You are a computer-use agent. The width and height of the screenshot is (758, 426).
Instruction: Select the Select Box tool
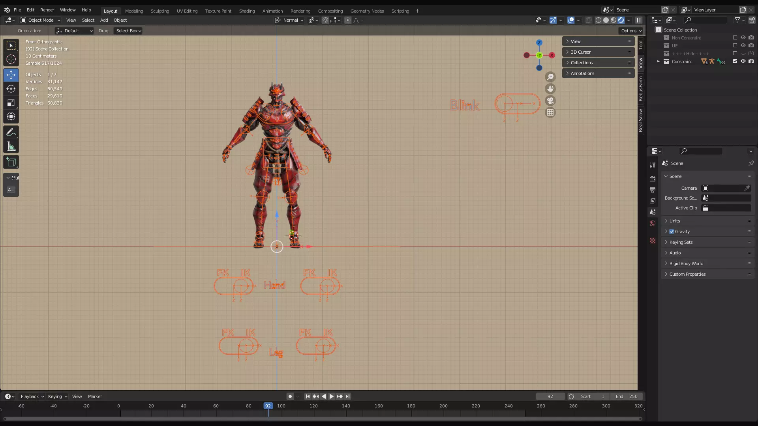coord(11,45)
